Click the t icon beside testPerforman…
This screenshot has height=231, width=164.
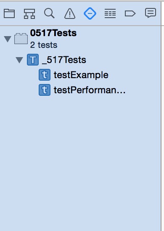(45, 90)
